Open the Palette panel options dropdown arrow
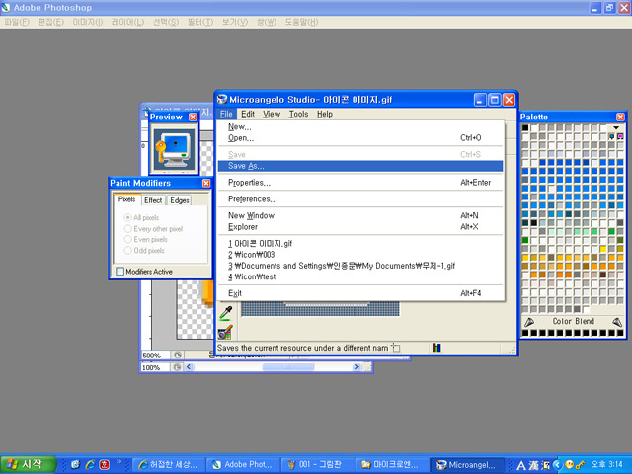Viewport: 632px width, 474px height. click(616, 128)
